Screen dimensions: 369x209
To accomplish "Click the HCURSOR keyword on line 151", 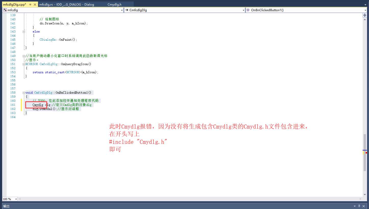I will 32,64.
